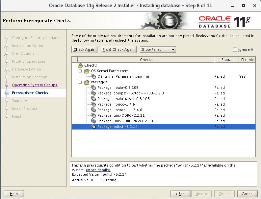Click the Checks root folder icon
The width and height of the screenshot is (261, 199).
point(80,65)
